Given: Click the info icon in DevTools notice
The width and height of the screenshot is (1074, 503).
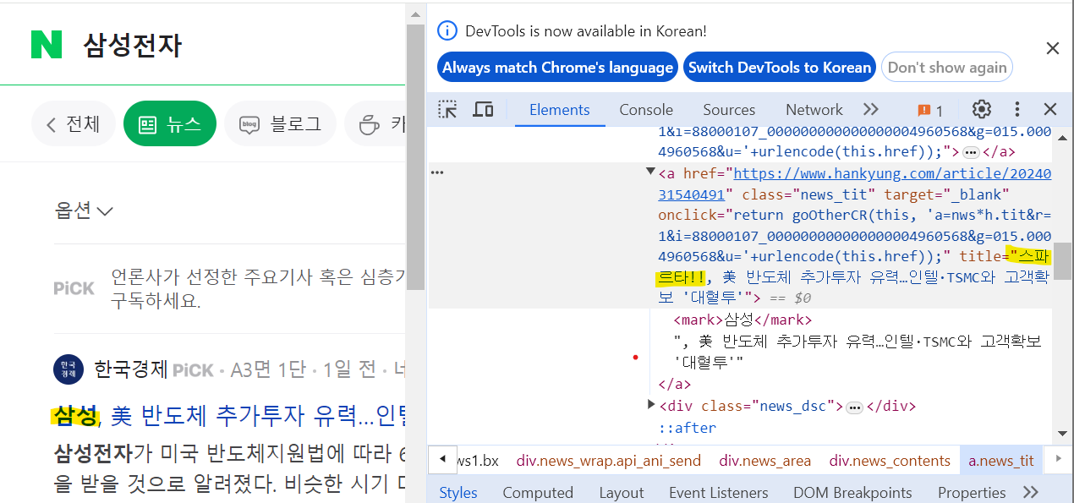Looking at the screenshot, I should point(447,30).
